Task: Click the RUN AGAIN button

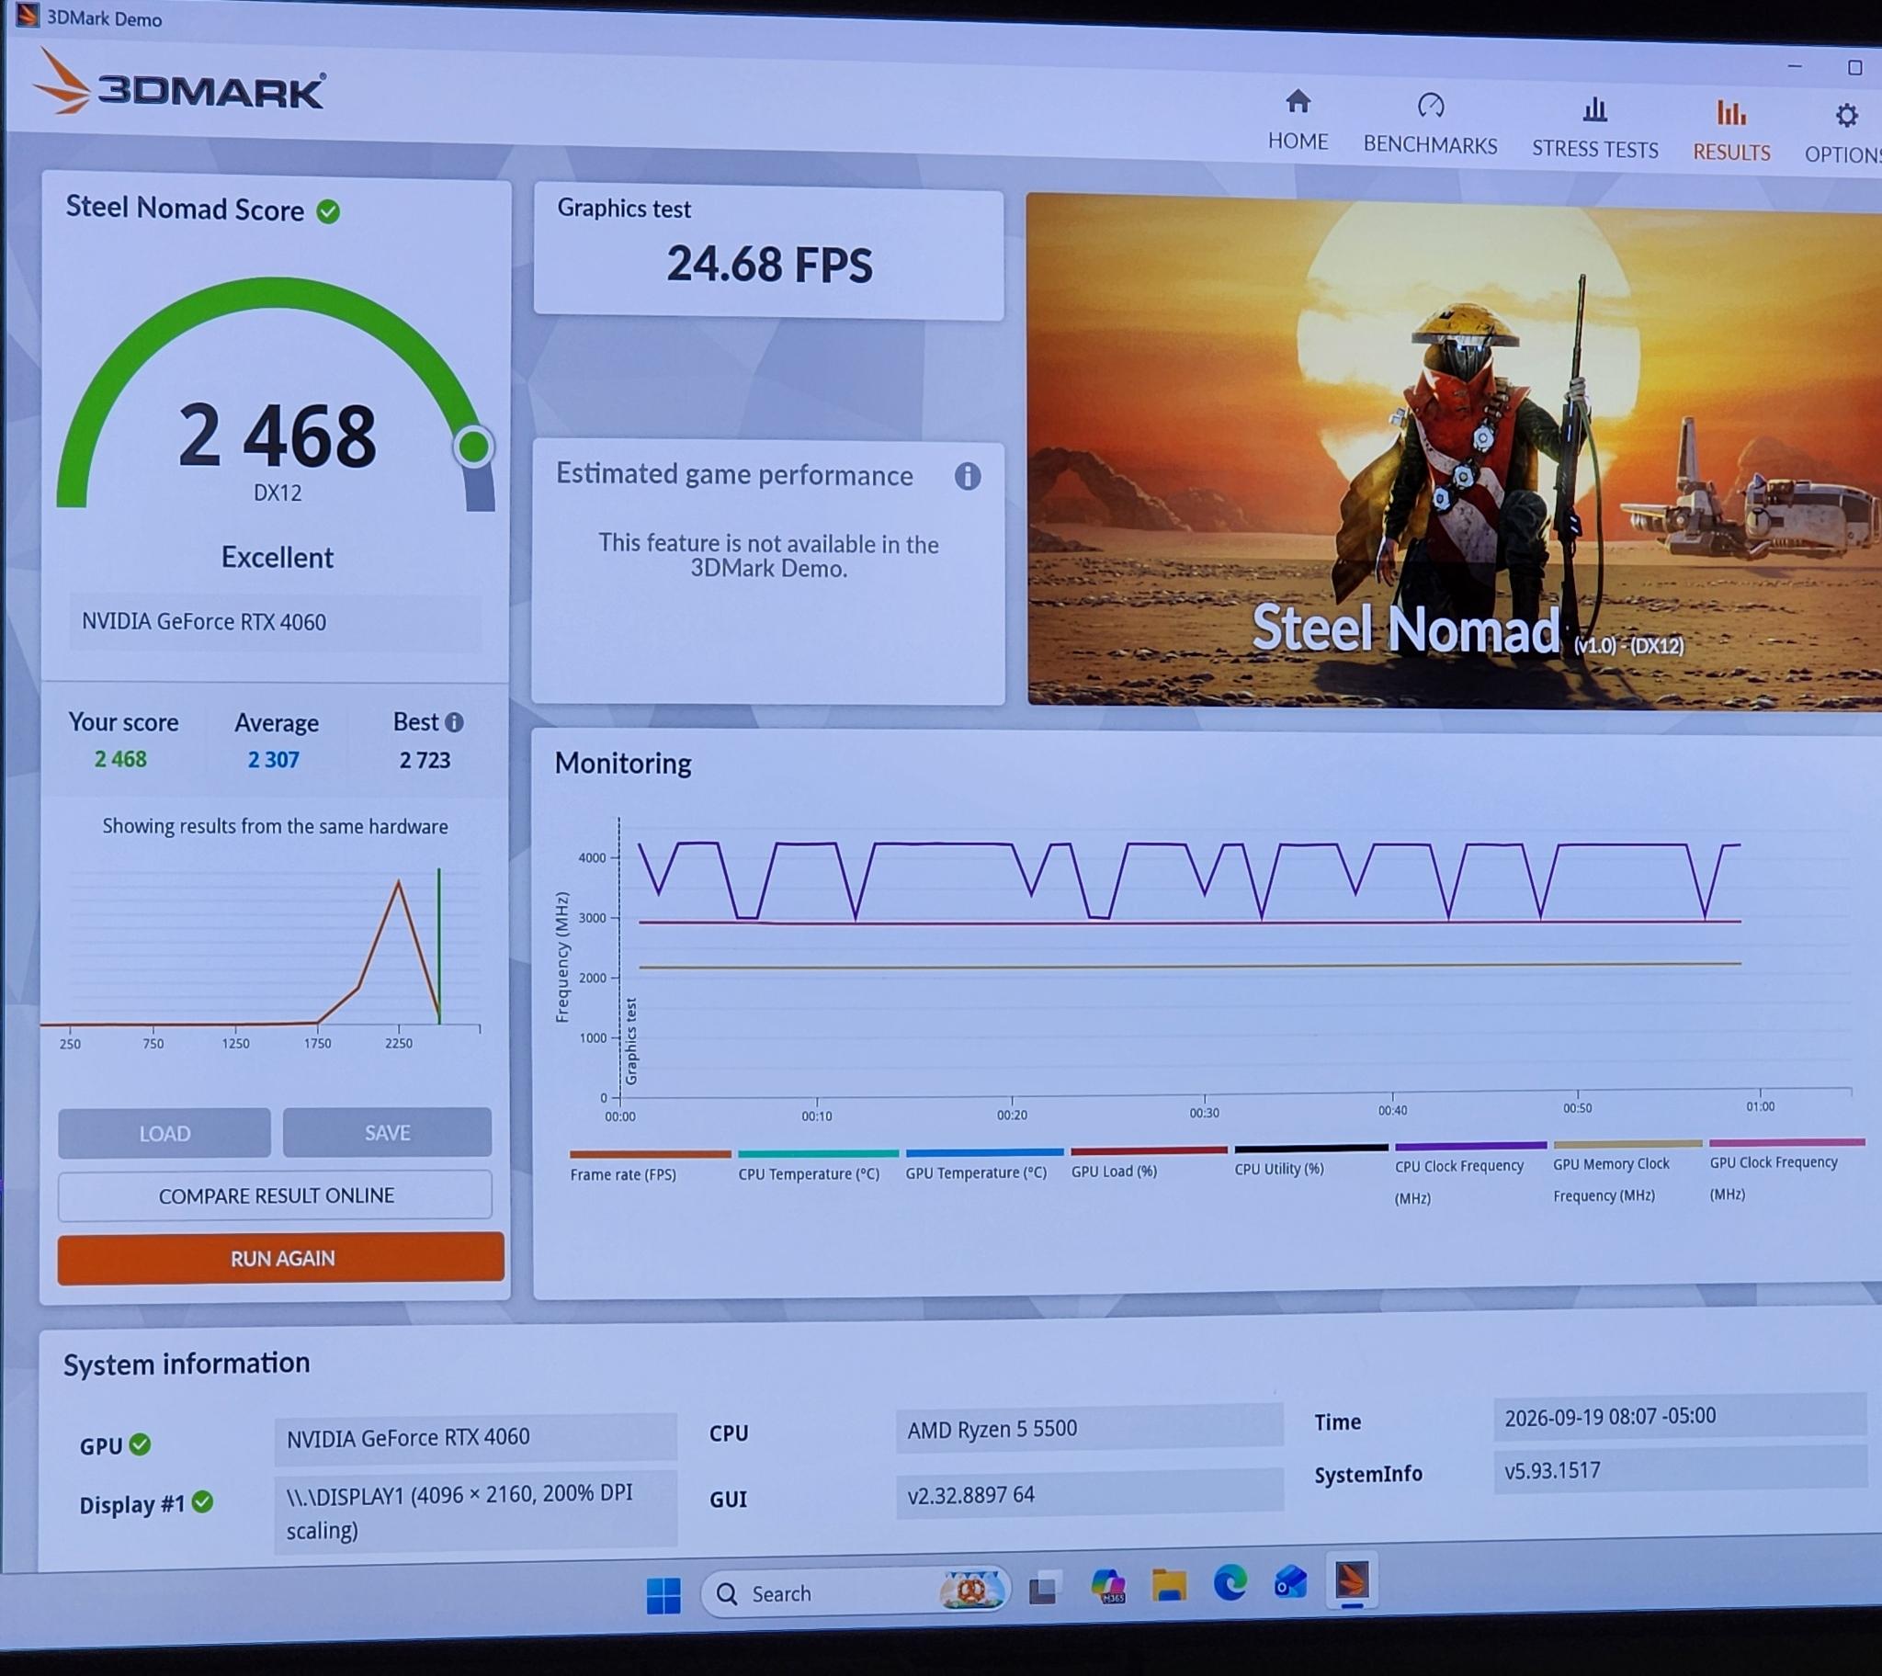Action: 281,1258
